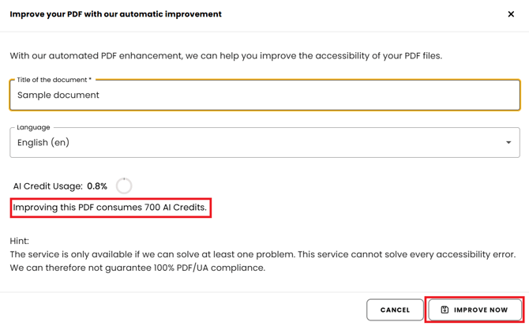Close the PDF improvement dialog
Screen dimensions: 529x326
511,14
